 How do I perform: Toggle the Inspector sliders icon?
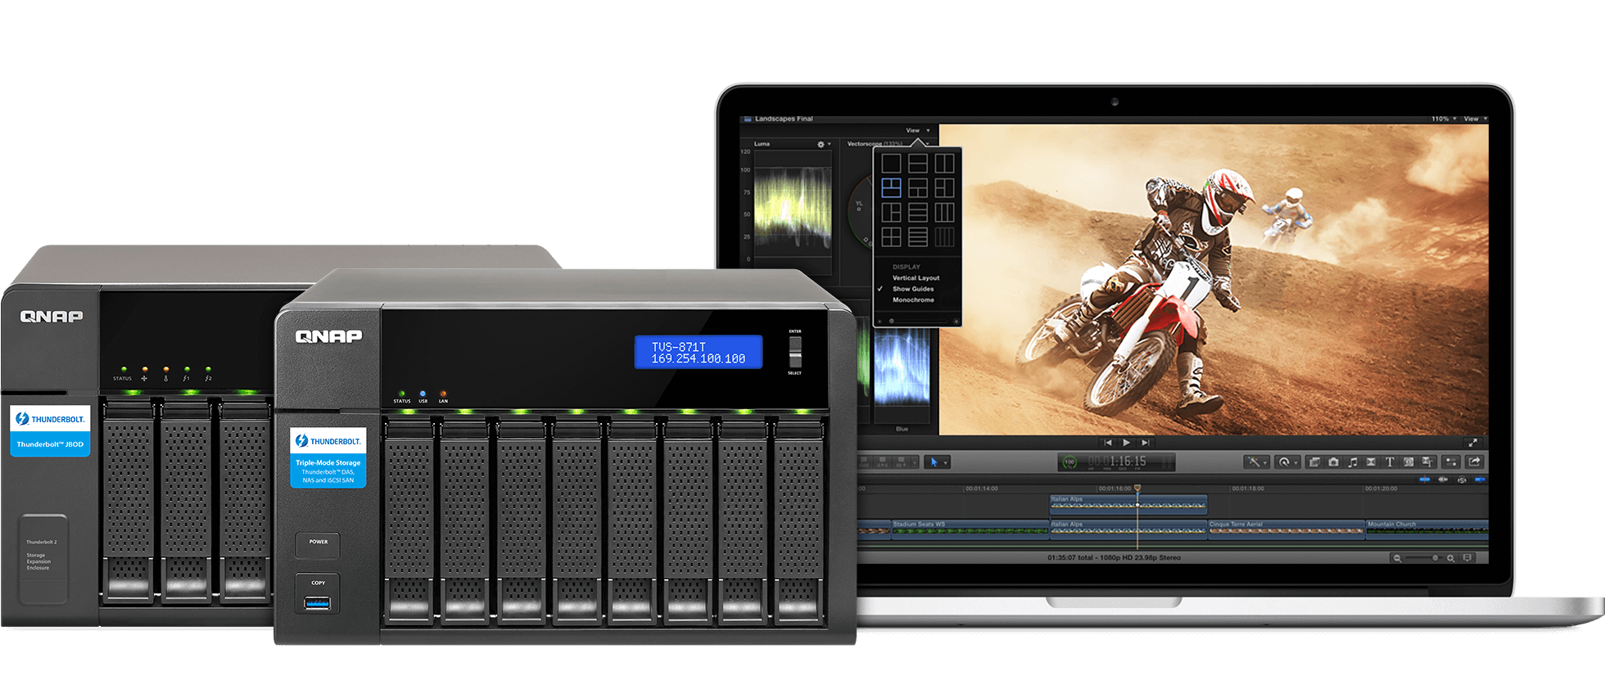[1451, 462]
